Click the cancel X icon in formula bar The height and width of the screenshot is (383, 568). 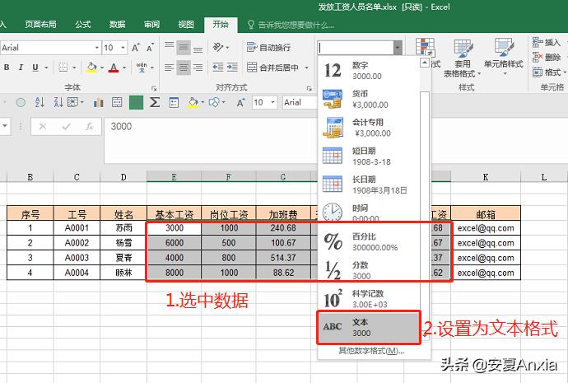(x=42, y=127)
